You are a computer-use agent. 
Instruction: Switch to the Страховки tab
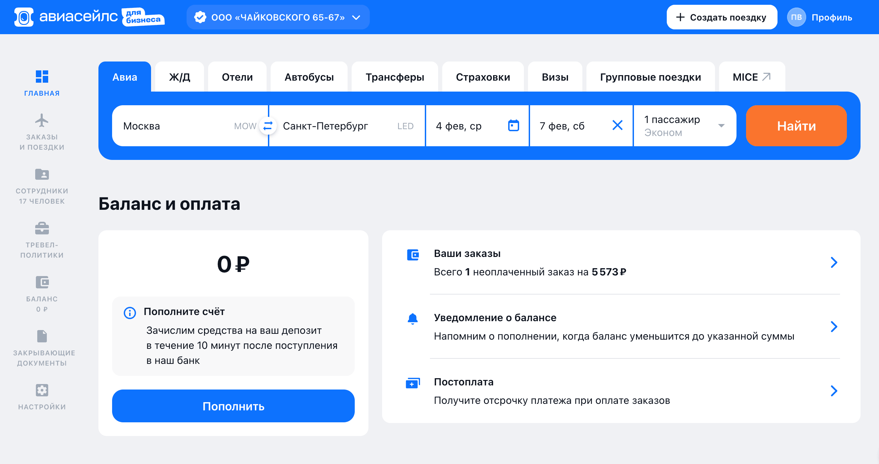(483, 77)
